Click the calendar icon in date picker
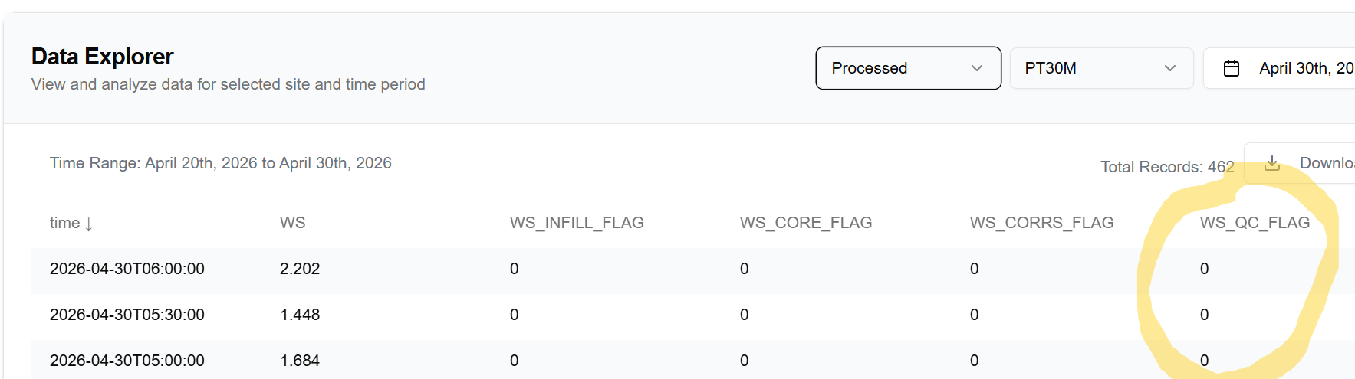Screen dimensions: 1355x379 click(x=1232, y=68)
